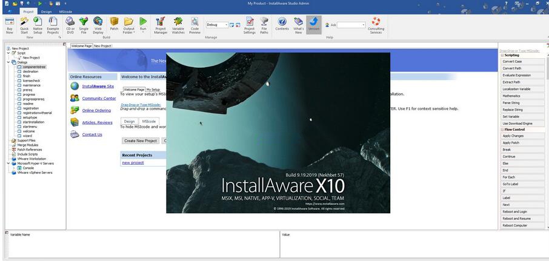The image size is (549, 261).
Task: Select the Native Setup ribbon icon
Action: pos(38,25)
